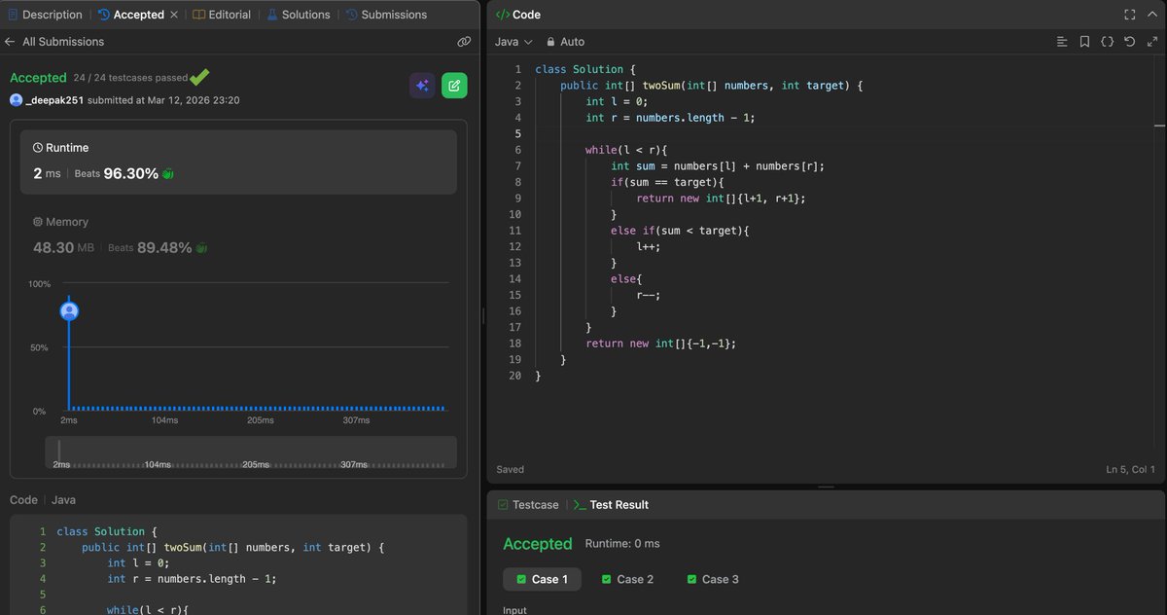Screen dimensions: 1167x615
Task: Switch to the Editorial tab
Action: coord(222,15)
